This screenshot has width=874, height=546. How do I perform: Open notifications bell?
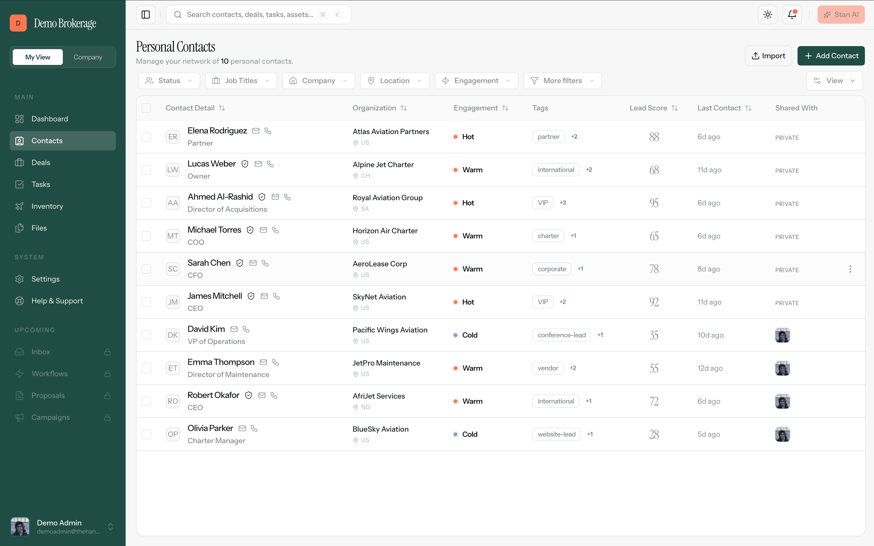(792, 15)
